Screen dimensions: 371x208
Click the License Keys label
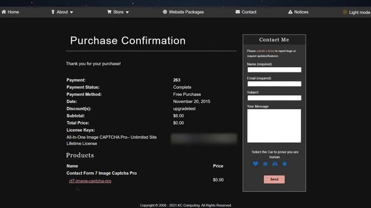81,130
